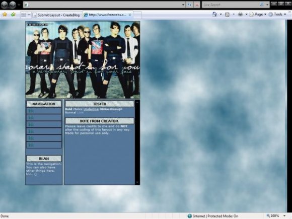Click the Print icon

[241, 14]
